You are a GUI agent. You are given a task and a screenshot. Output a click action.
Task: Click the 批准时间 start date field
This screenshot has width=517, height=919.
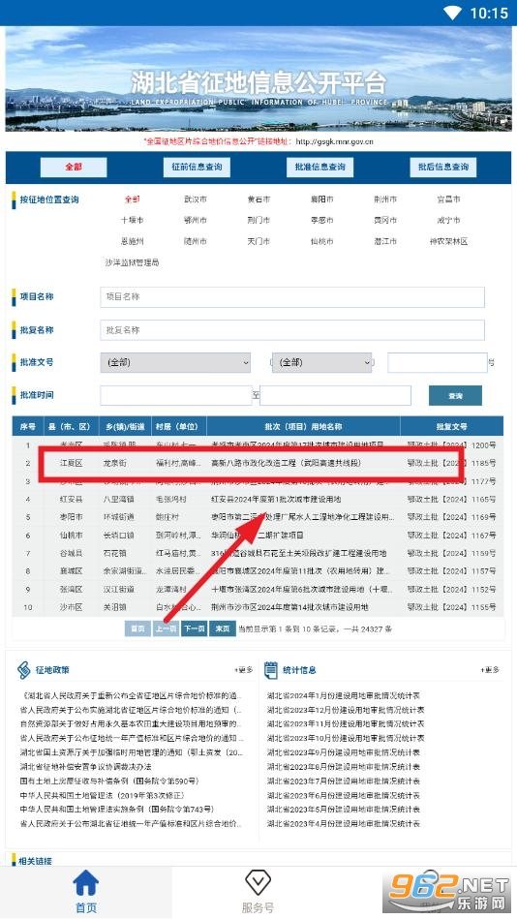click(x=176, y=396)
